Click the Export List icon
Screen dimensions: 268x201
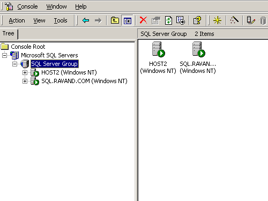(x=181, y=20)
